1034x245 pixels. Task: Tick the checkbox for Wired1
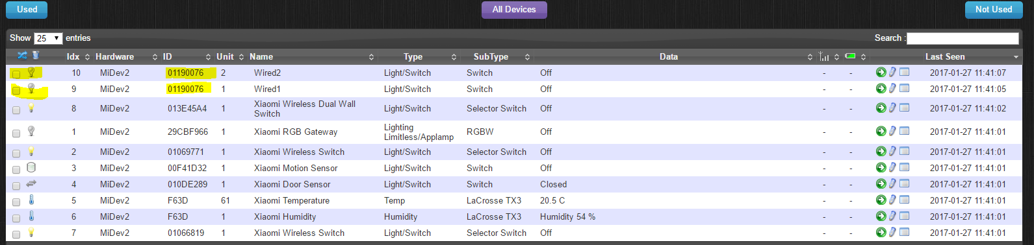tap(16, 90)
